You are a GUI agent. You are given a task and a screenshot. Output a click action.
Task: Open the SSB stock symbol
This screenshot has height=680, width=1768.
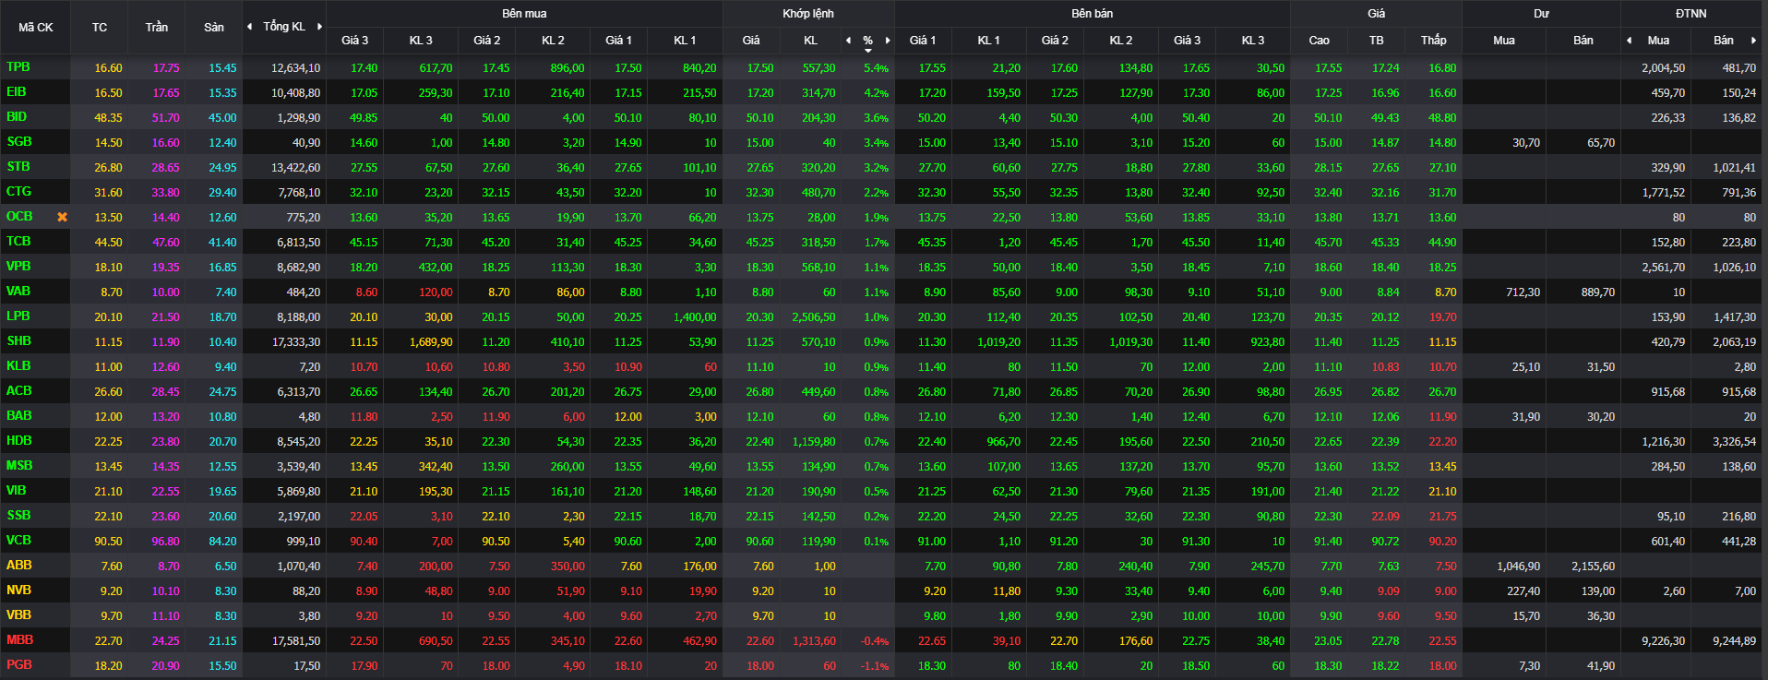point(18,516)
